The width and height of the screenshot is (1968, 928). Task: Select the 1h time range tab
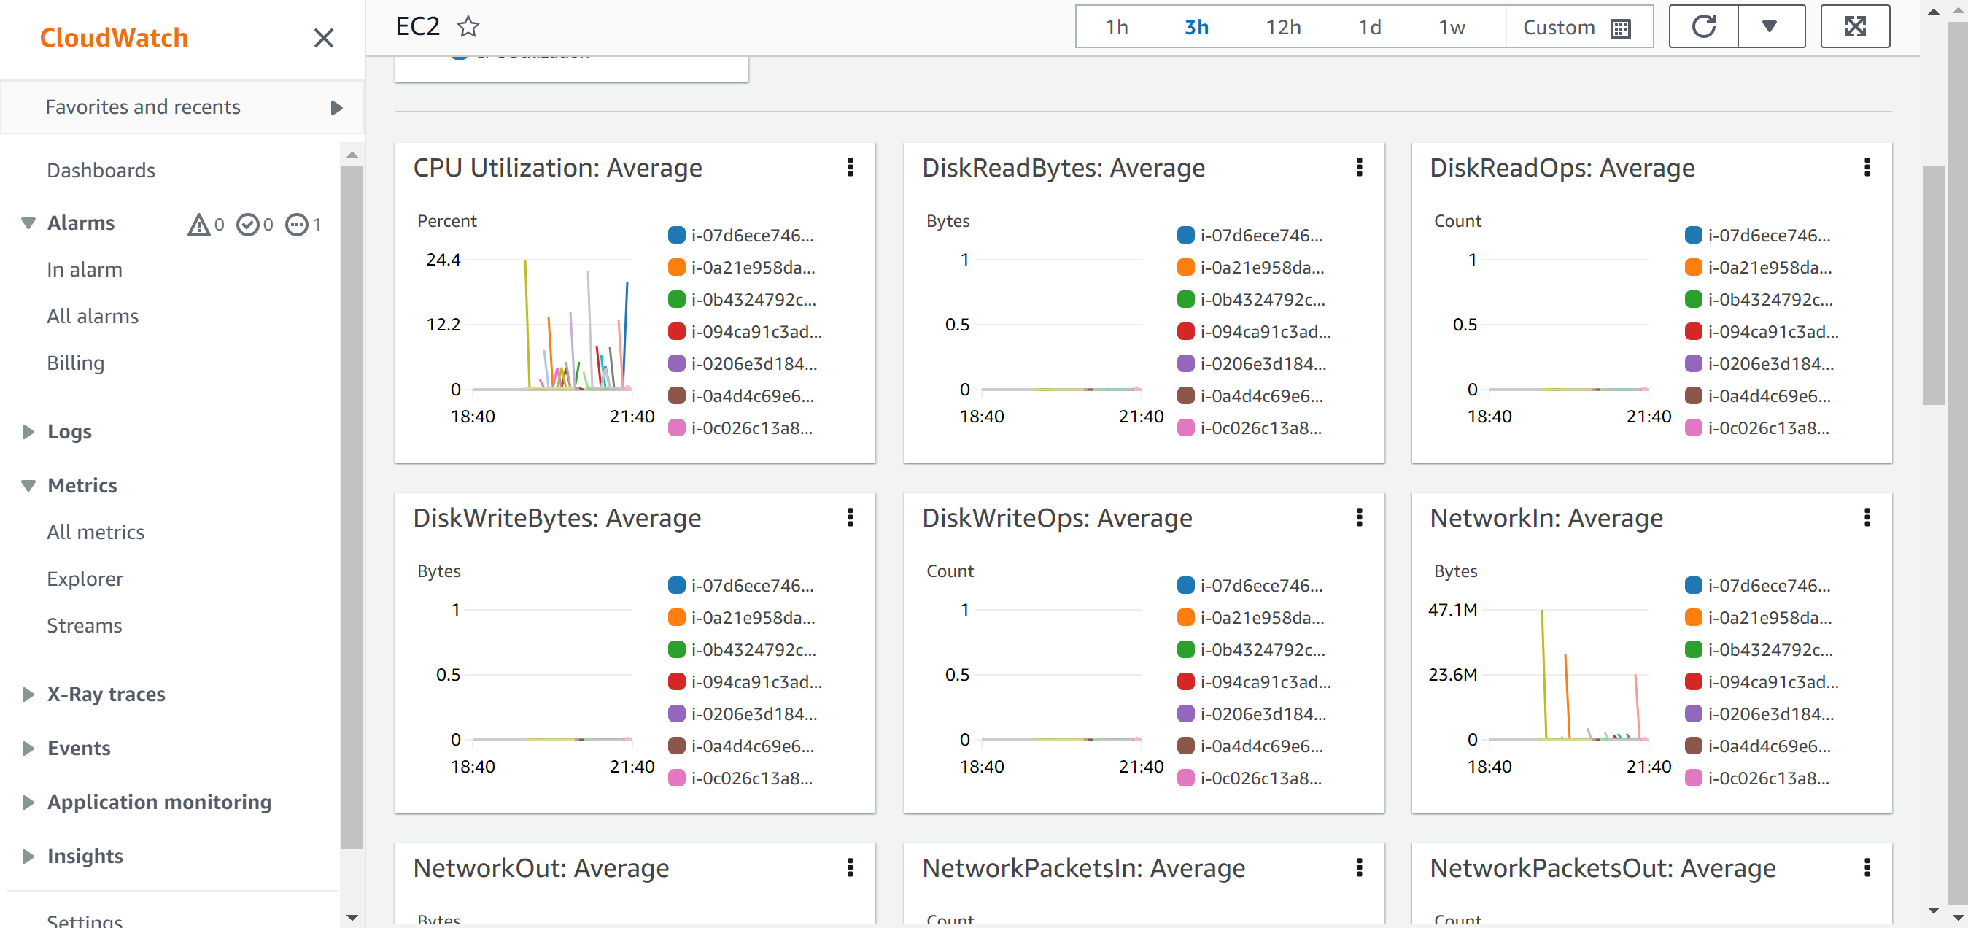(1116, 28)
